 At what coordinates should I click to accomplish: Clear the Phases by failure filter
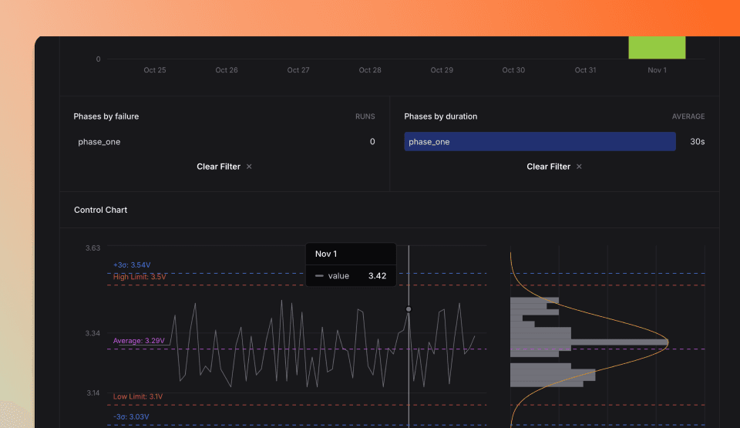pos(224,167)
